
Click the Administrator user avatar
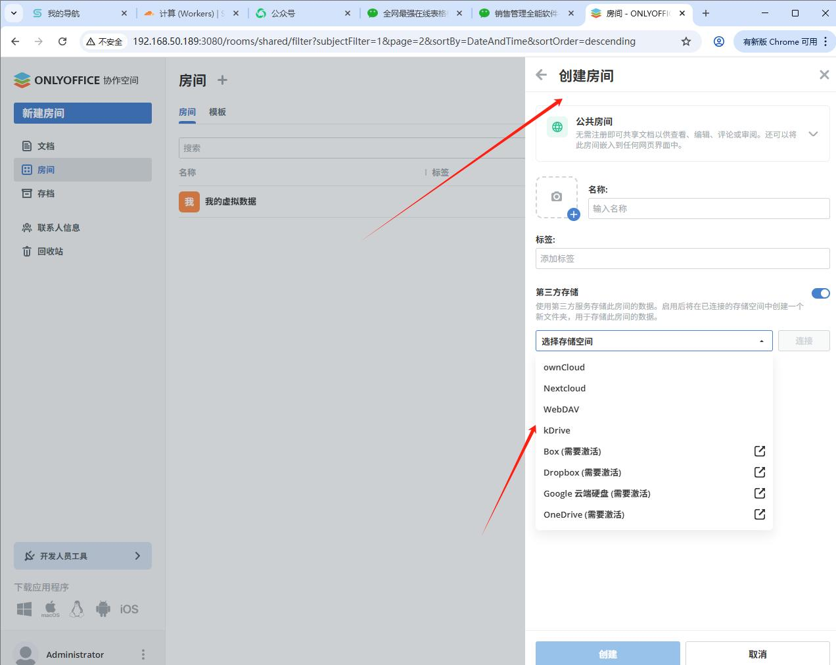[26, 654]
